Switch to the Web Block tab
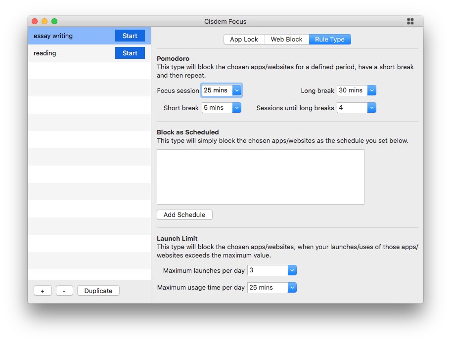The width and height of the screenshot is (451, 343). pyautogui.click(x=286, y=39)
